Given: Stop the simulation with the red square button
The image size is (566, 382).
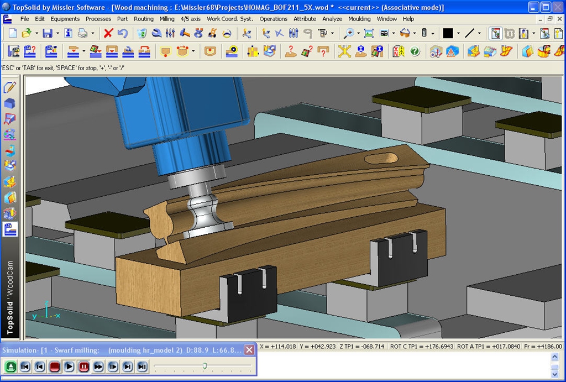Looking at the screenshot, I should coord(55,367).
